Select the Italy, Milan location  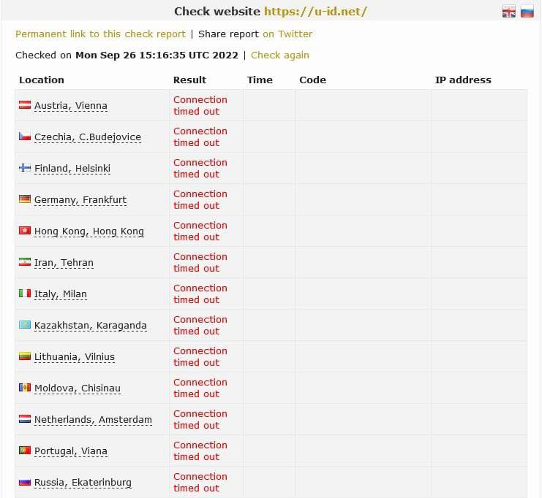point(61,294)
